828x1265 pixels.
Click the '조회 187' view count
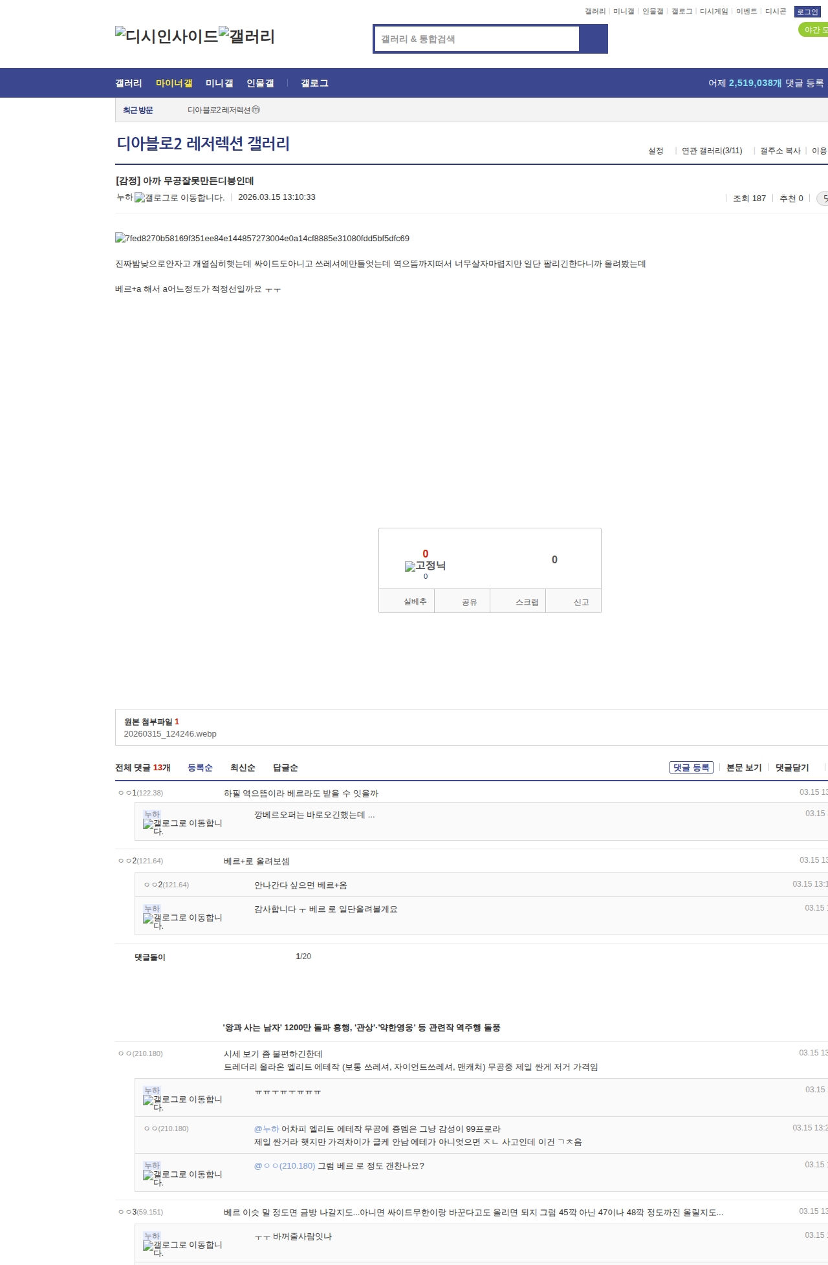tap(749, 199)
